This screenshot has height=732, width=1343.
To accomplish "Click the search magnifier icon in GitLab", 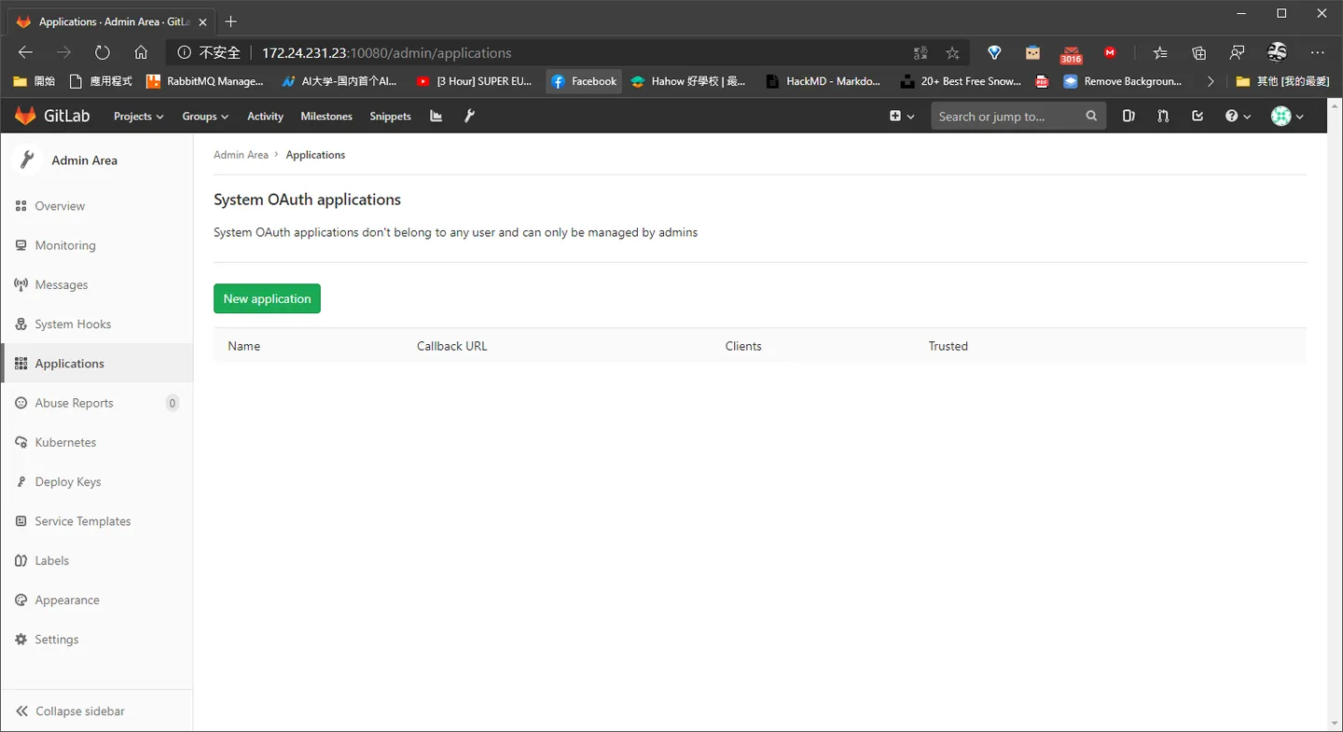I will 1091,117.
